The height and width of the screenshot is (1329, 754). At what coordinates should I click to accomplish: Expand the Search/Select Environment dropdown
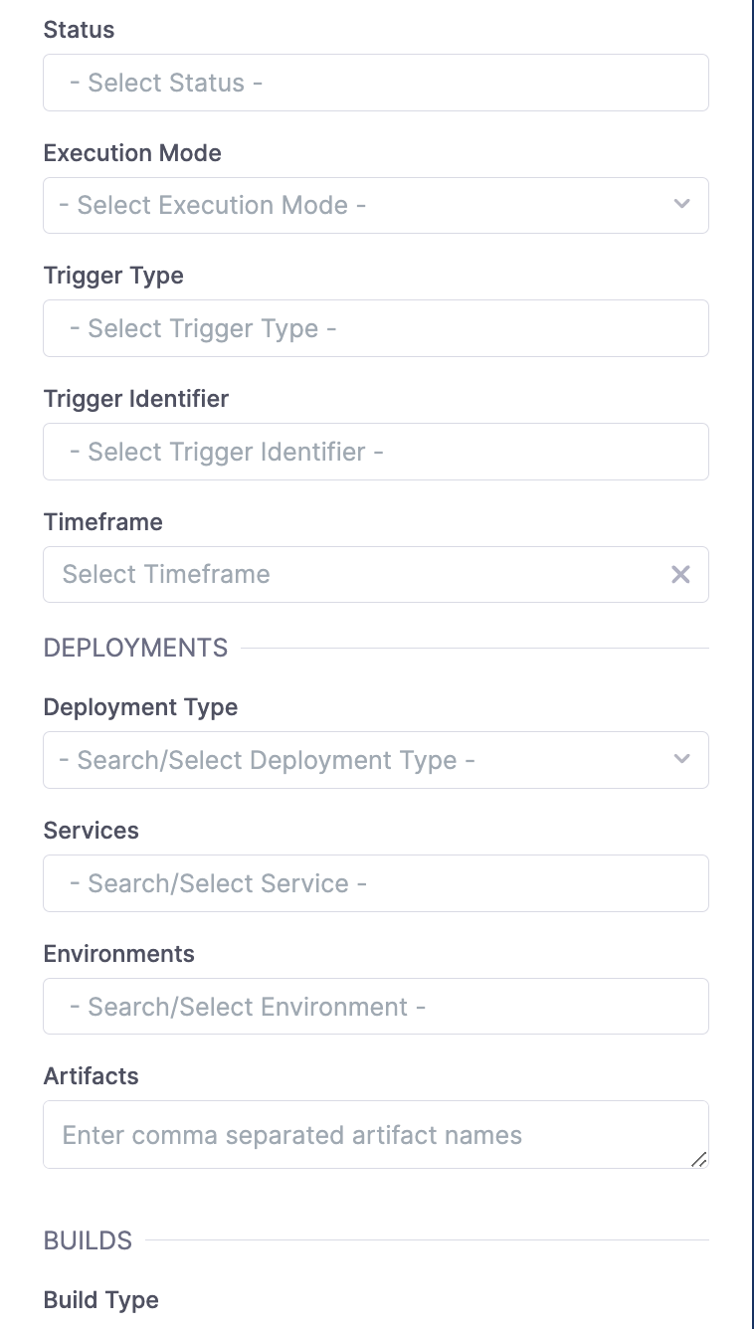[x=375, y=1007]
